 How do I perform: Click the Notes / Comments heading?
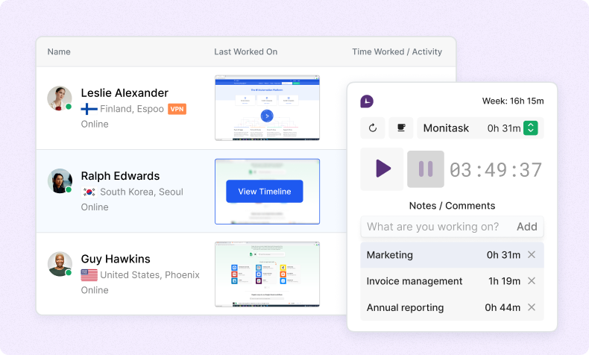tap(452, 206)
